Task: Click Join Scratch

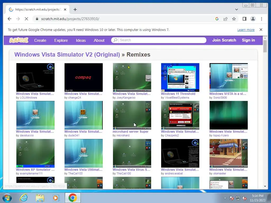Action: click(224, 40)
